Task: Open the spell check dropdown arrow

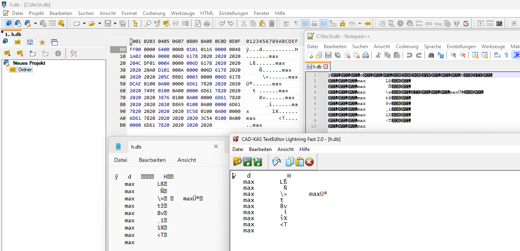Action: [x=359, y=23]
